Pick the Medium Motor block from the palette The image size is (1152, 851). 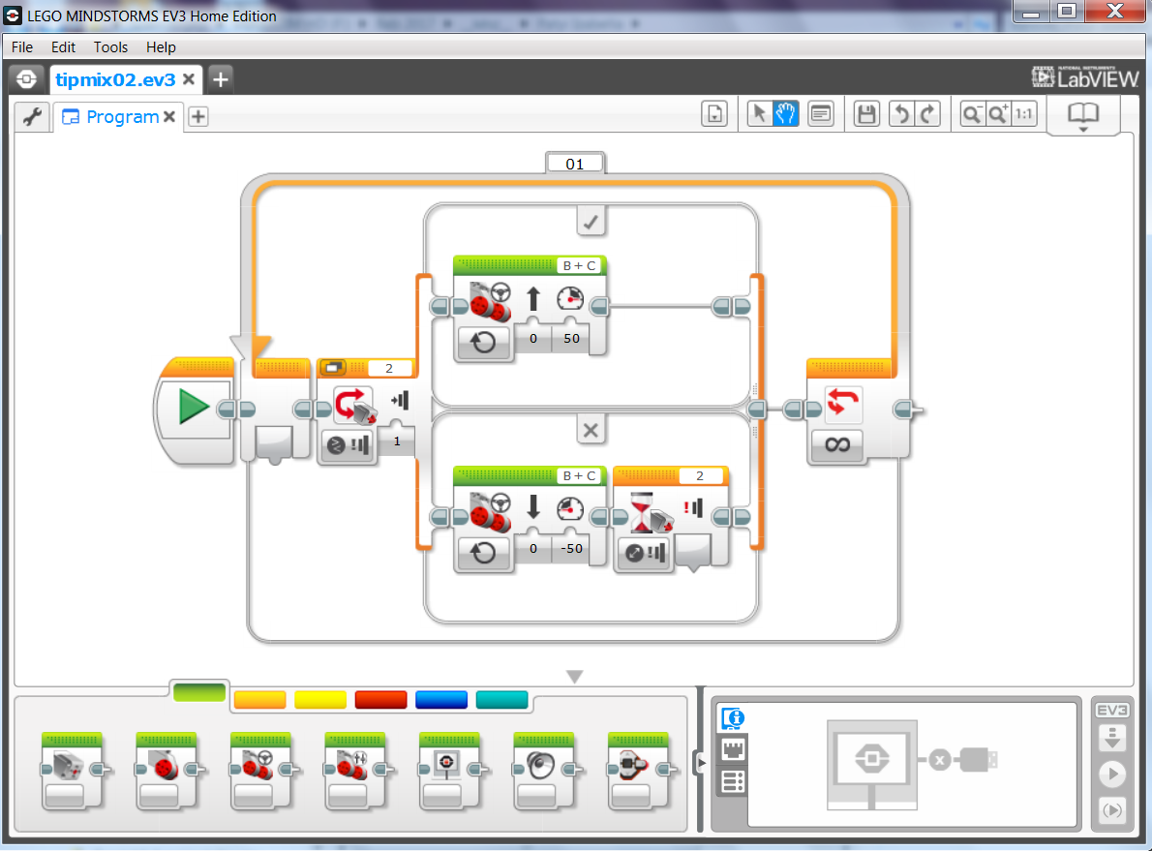point(71,771)
